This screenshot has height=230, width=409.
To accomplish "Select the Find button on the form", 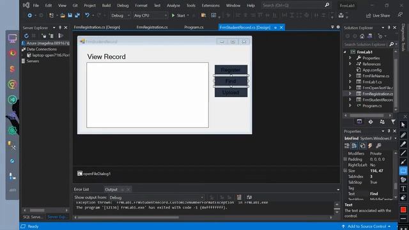I will click(231, 81).
